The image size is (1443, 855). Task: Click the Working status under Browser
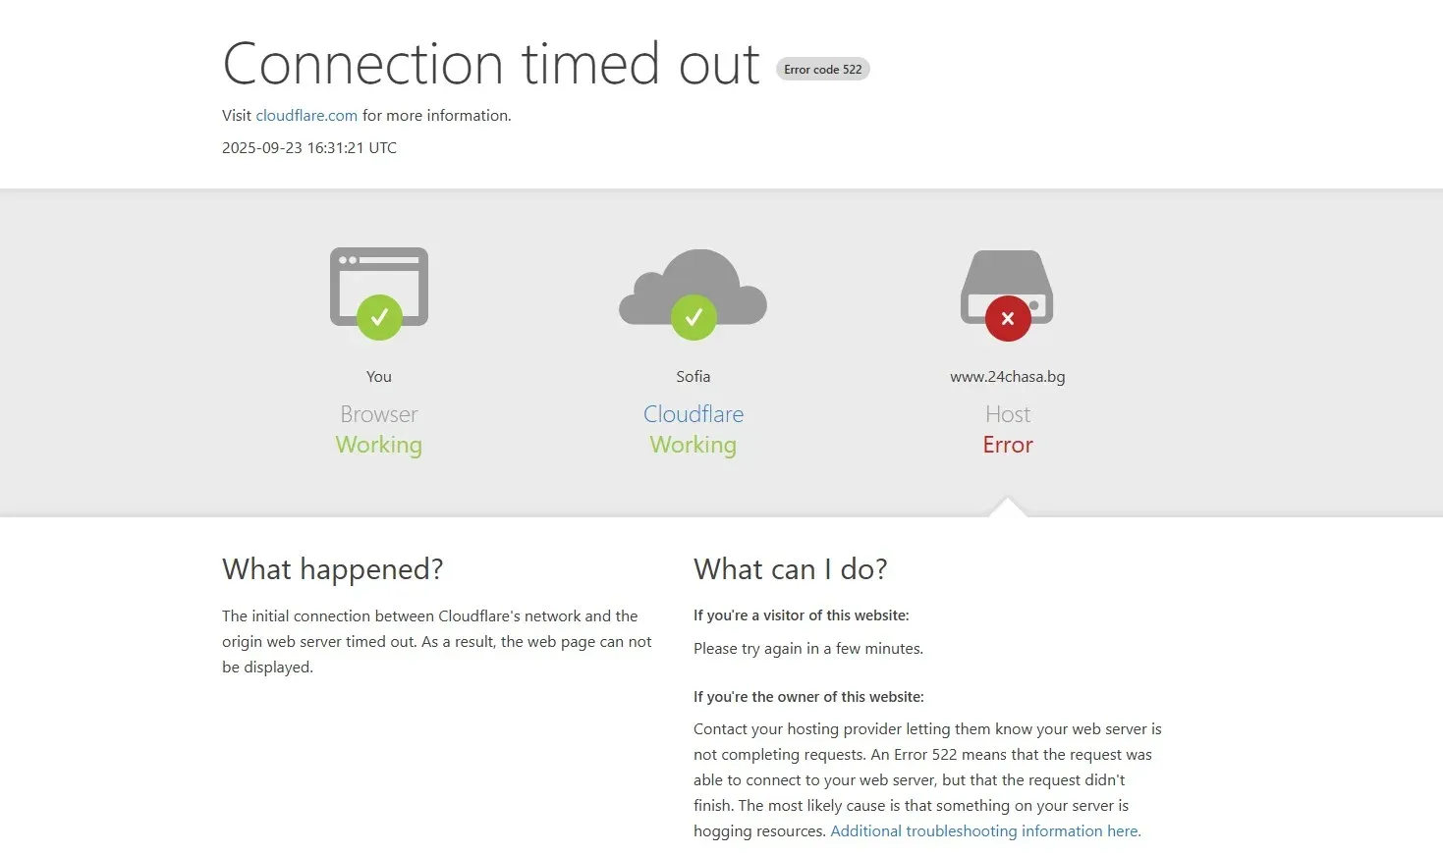[379, 445]
